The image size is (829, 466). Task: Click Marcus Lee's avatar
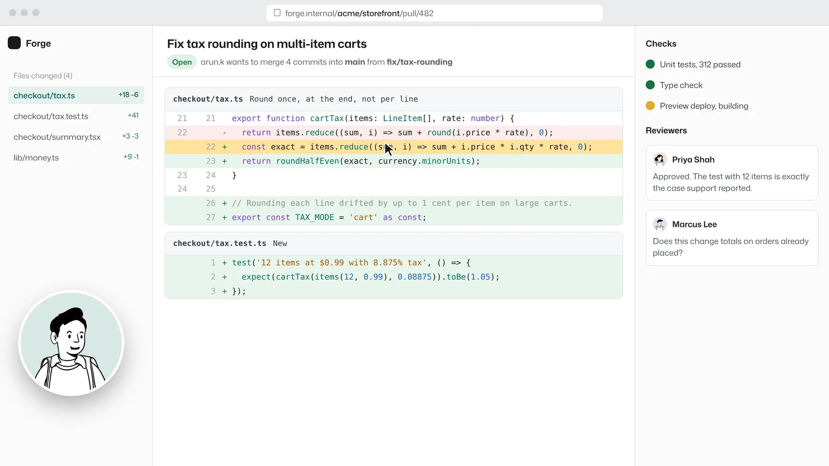(x=660, y=224)
